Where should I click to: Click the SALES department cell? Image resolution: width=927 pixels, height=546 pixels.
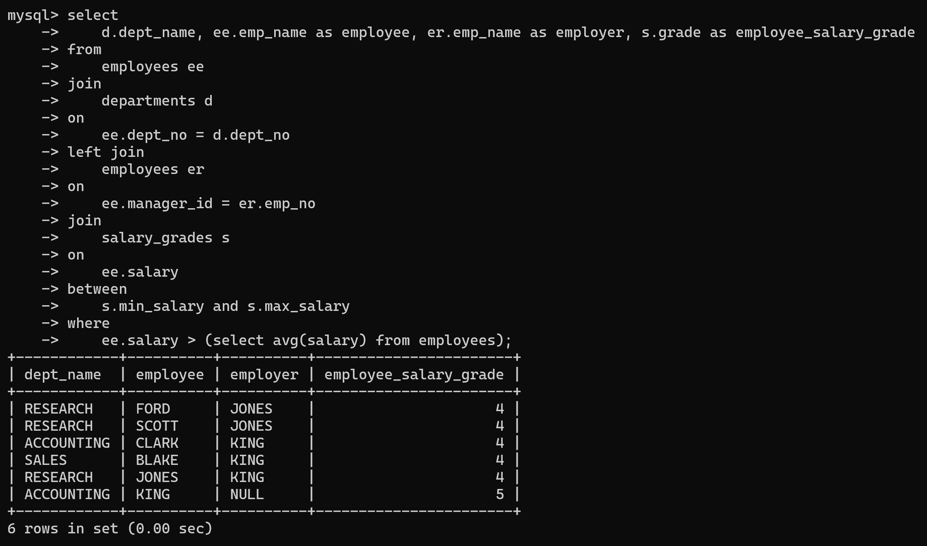pos(45,460)
